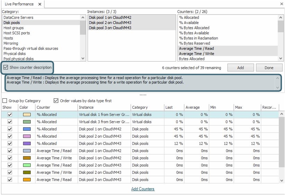Screen dimensions: 285x195
Task: Hide first % Allocated virtual disk row
Action: coord(10,115)
